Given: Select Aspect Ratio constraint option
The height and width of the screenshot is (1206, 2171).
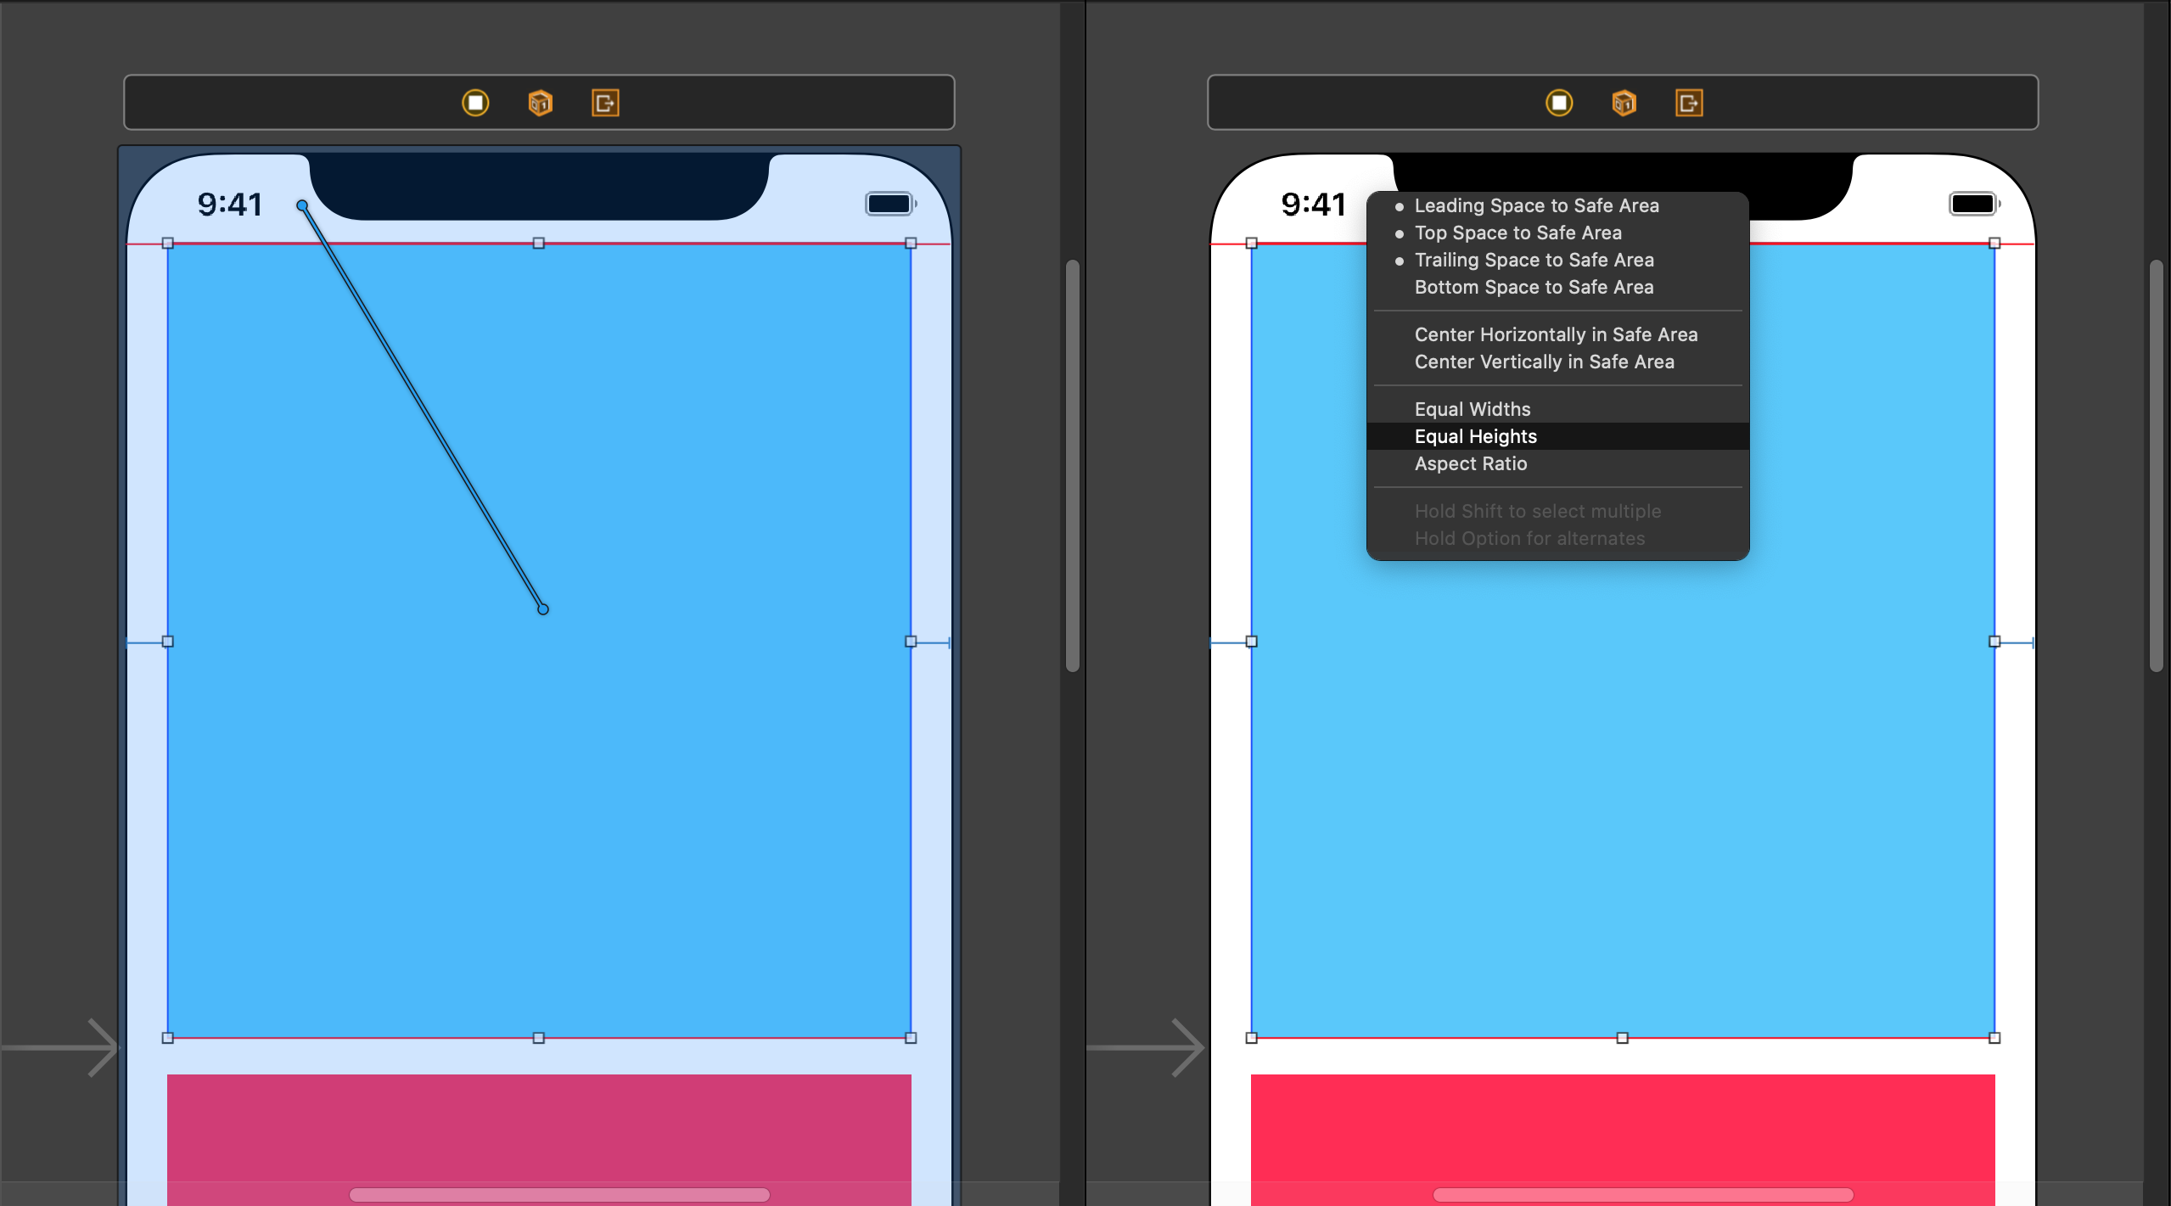Looking at the screenshot, I should pos(1468,462).
